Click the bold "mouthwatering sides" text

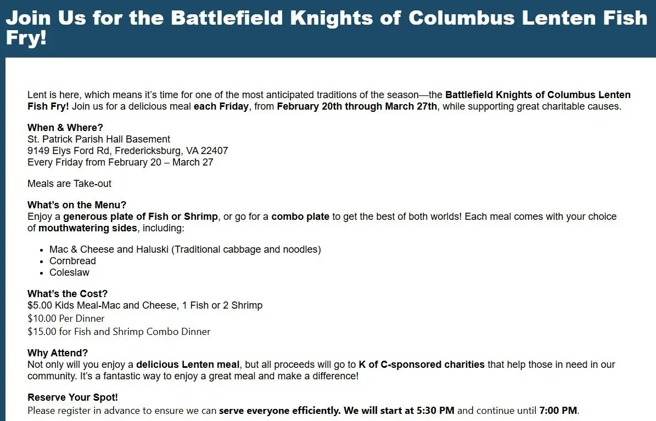click(87, 228)
